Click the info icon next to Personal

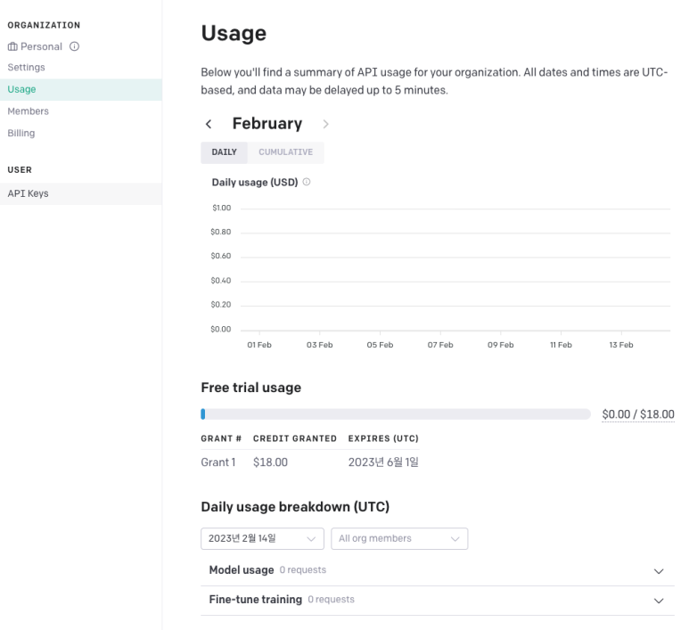click(x=74, y=46)
